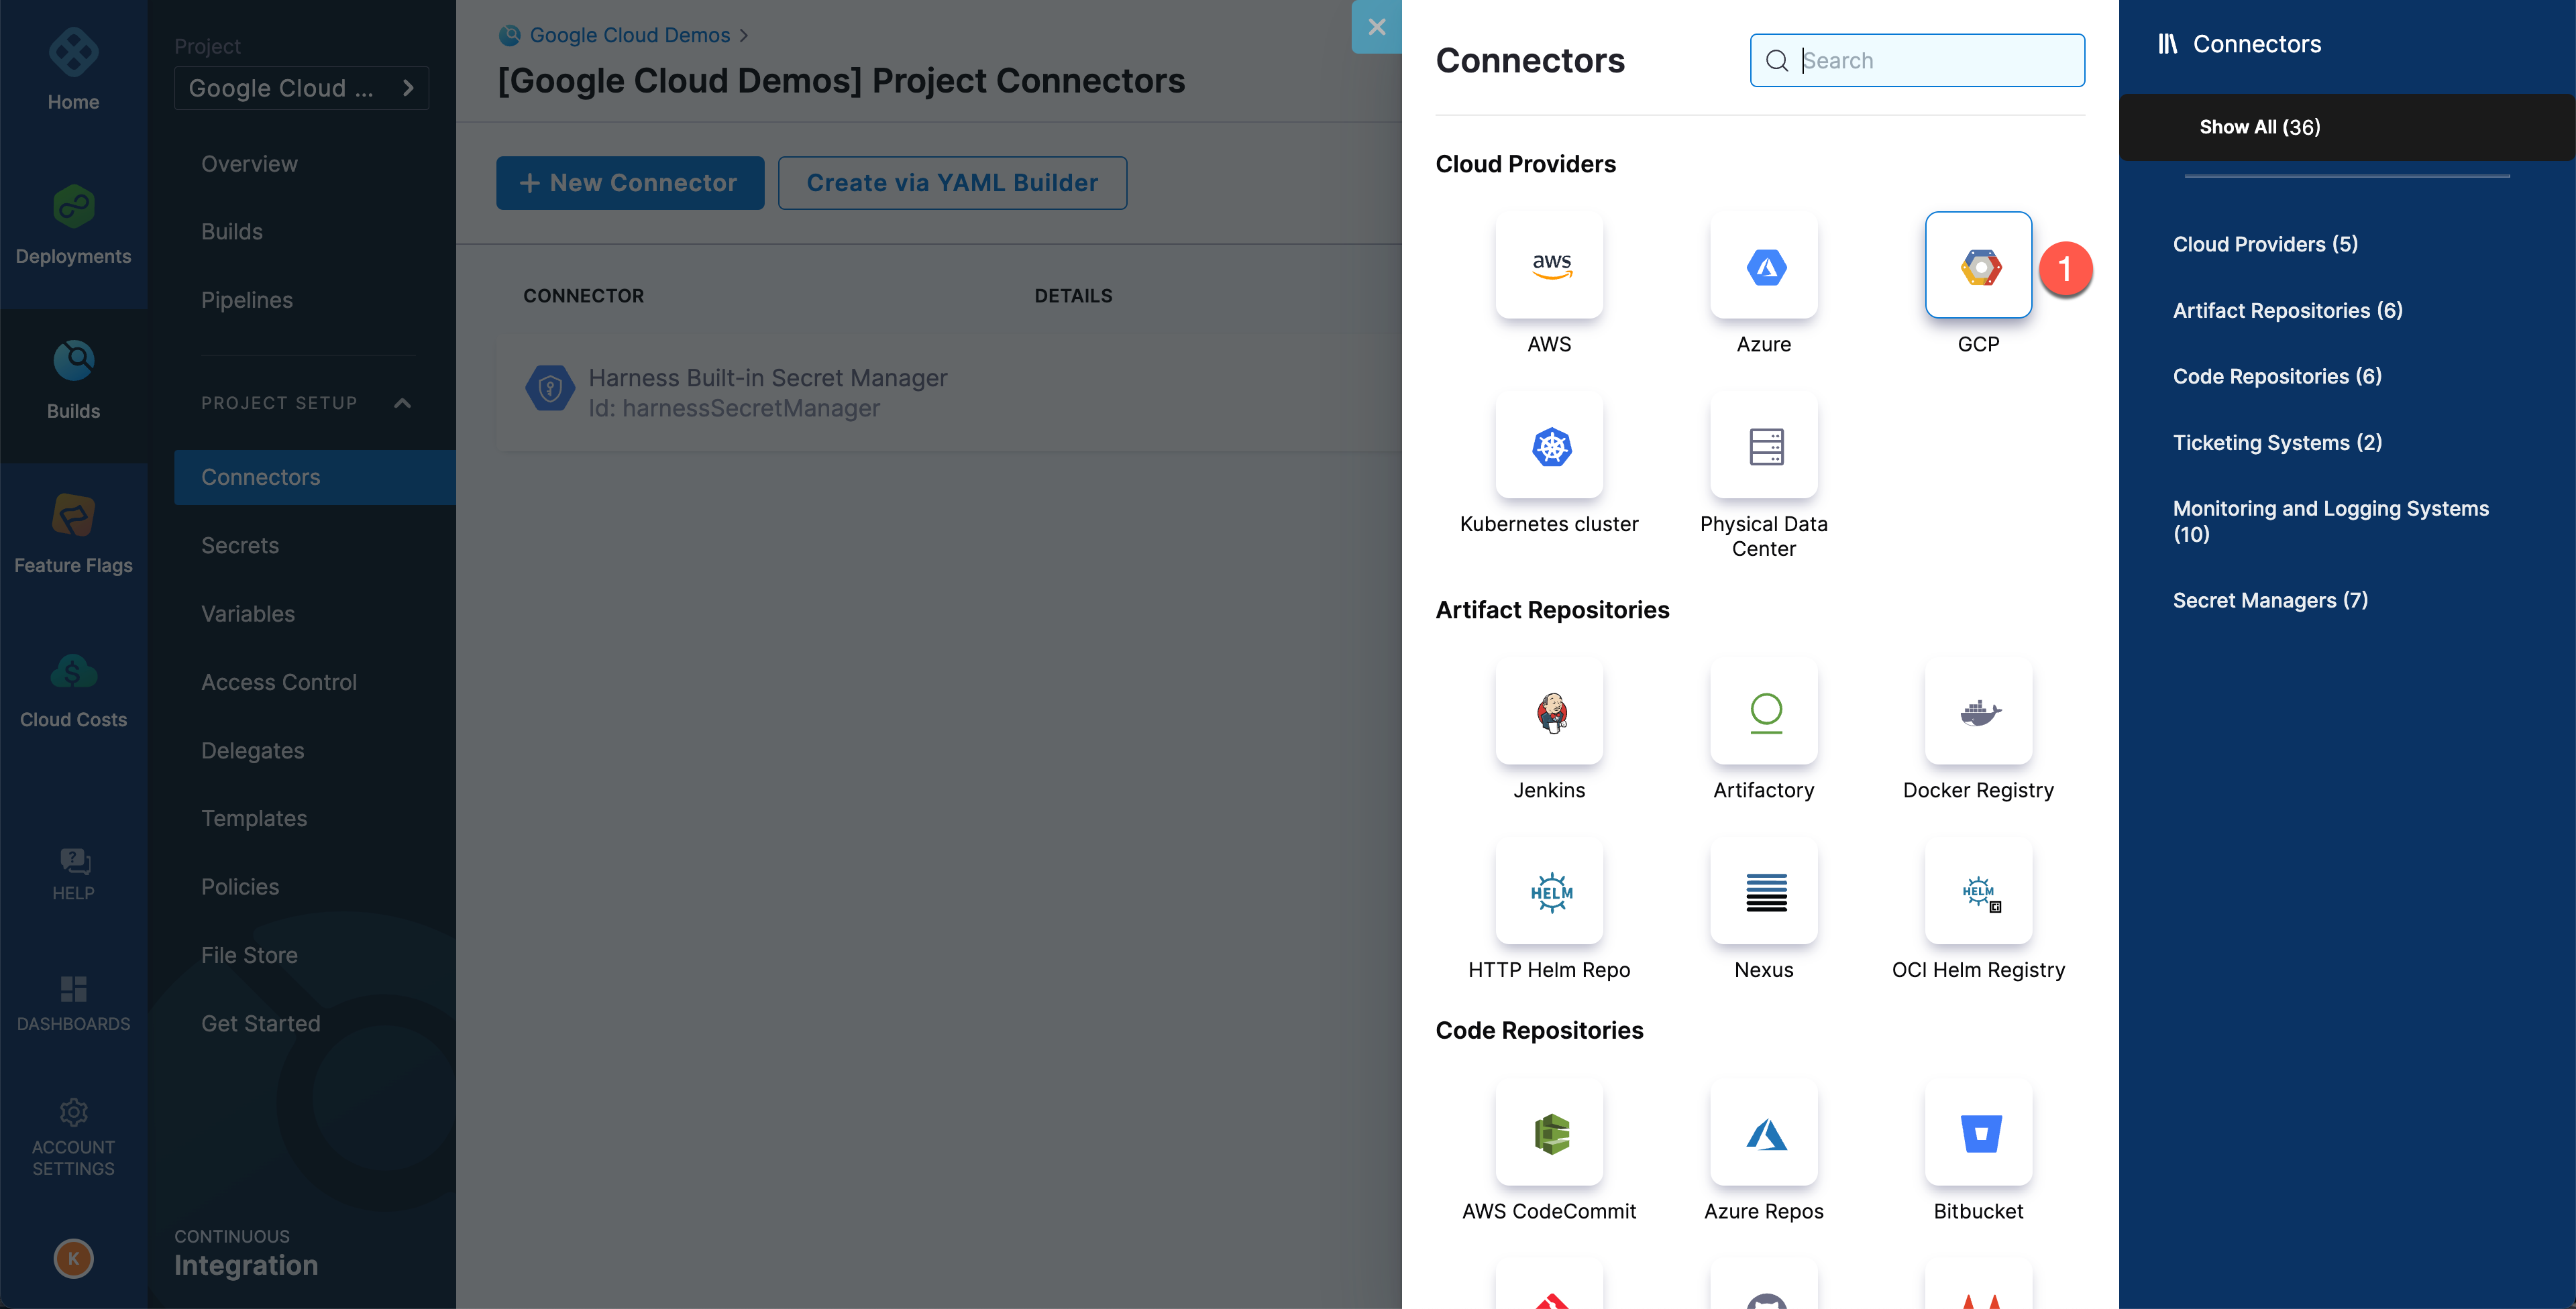Image resolution: width=2576 pixels, height=1309 pixels.
Task: Select the Monitoring and Logging Systems tab
Action: [2329, 518]
